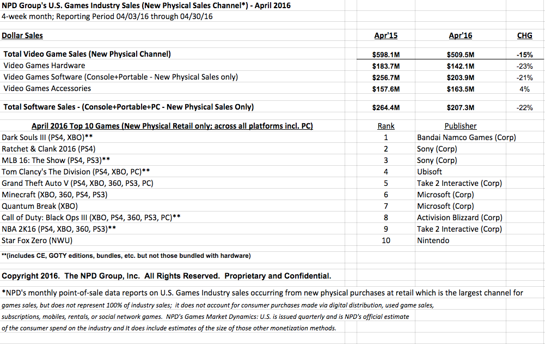Select the -15% change cell

524,55
